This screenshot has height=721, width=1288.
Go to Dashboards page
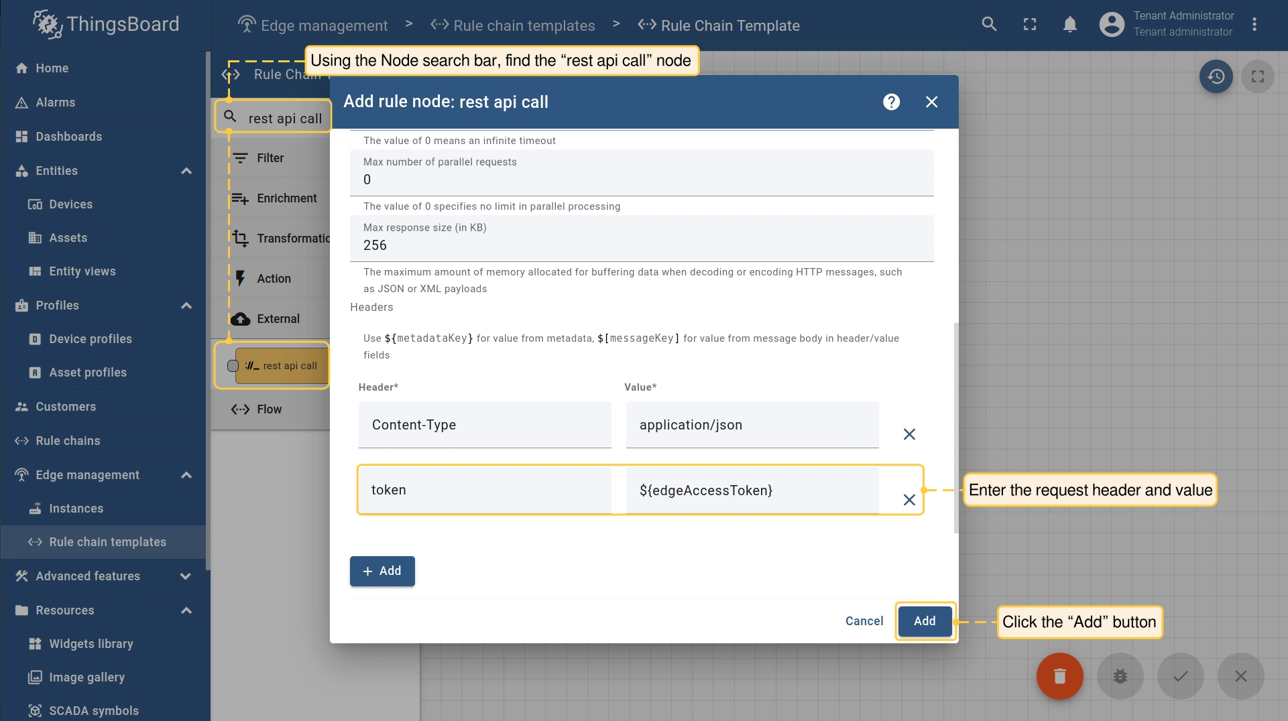68,137
